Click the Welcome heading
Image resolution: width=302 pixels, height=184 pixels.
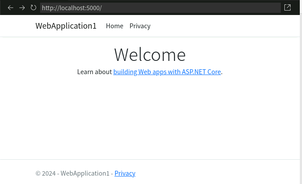click(150, 55)
